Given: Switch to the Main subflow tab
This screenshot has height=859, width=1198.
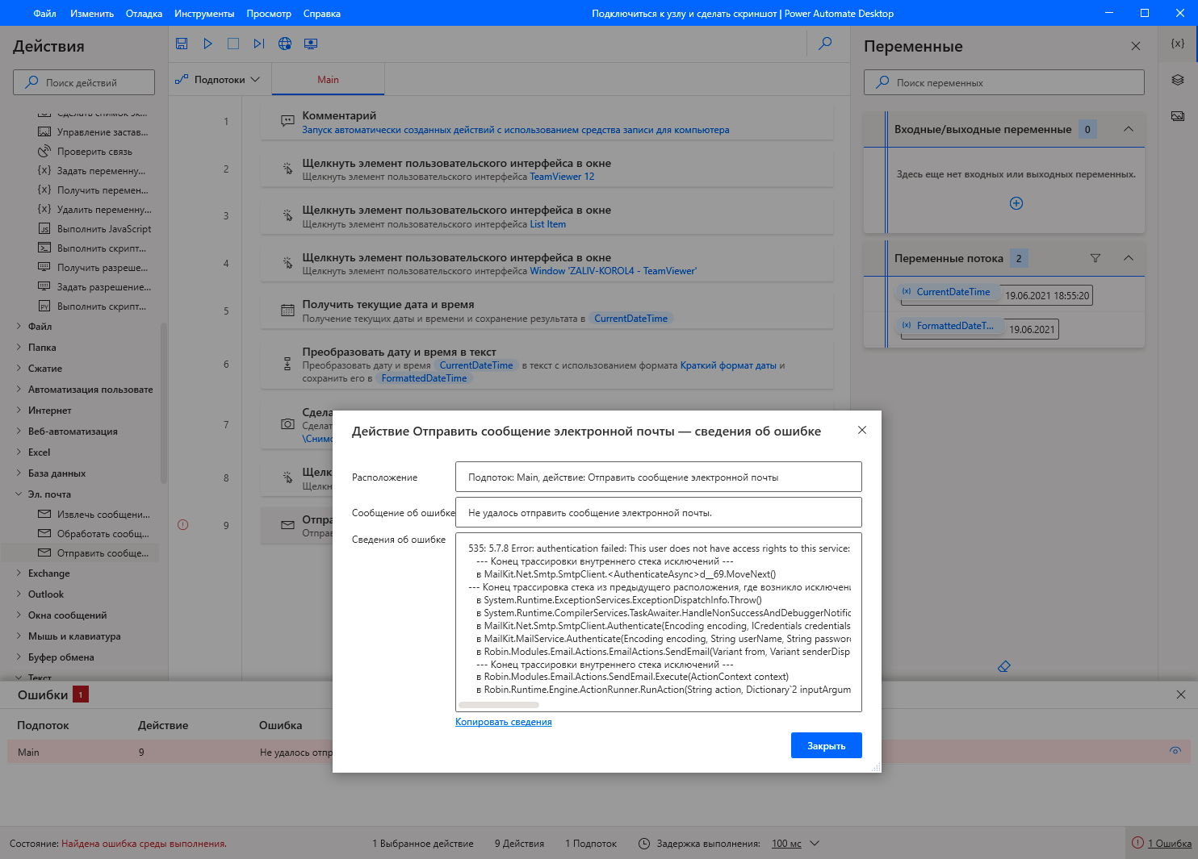Looking at the screenshot, I should click(x=328, y=80).
